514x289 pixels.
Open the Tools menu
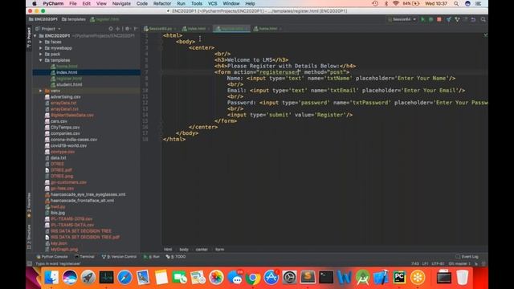coord(196,3)
